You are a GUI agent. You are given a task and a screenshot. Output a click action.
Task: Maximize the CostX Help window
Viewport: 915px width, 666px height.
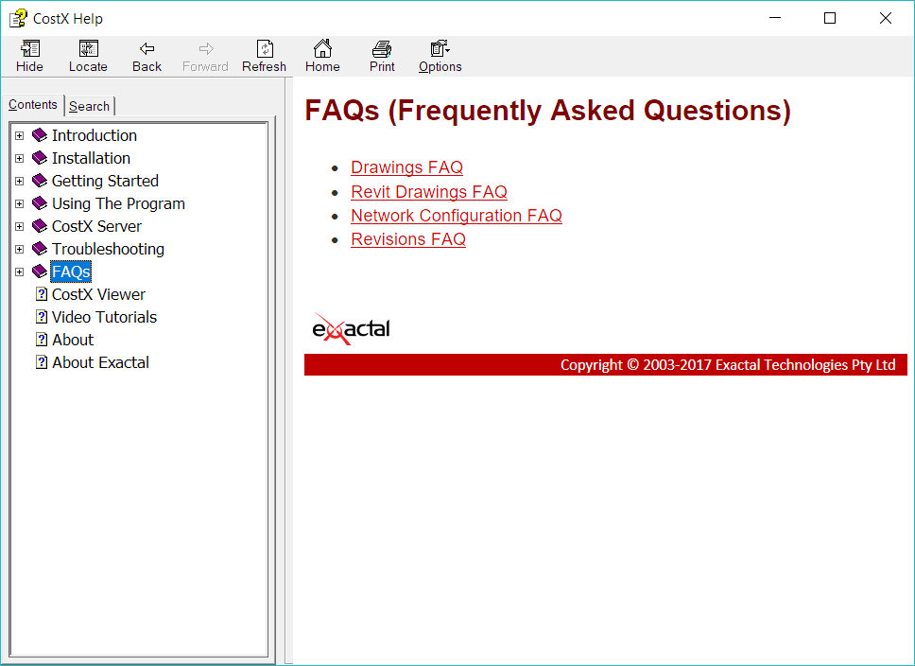[830, 18]
